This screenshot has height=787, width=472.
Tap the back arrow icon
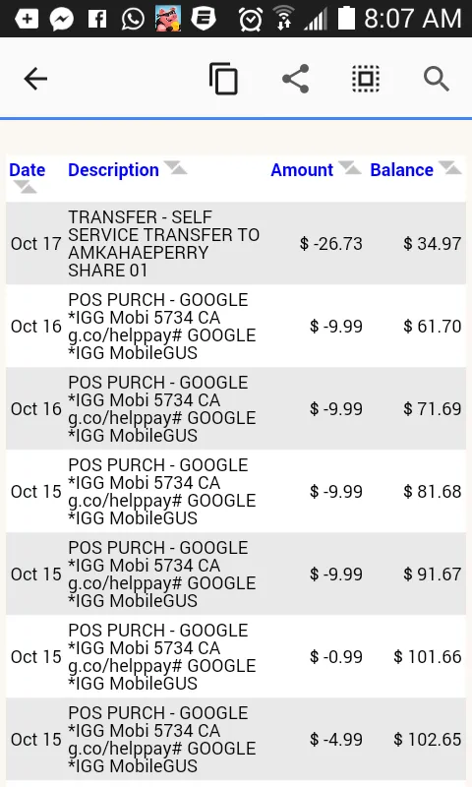pos(35,80)
